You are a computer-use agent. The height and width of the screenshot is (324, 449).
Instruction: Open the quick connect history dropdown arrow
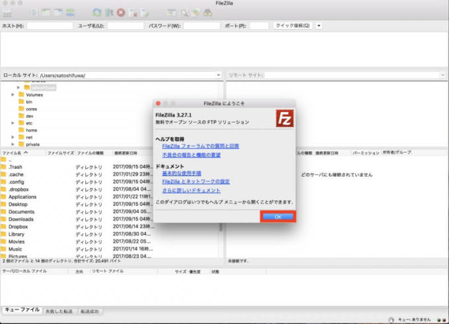[x=319, y=26]
